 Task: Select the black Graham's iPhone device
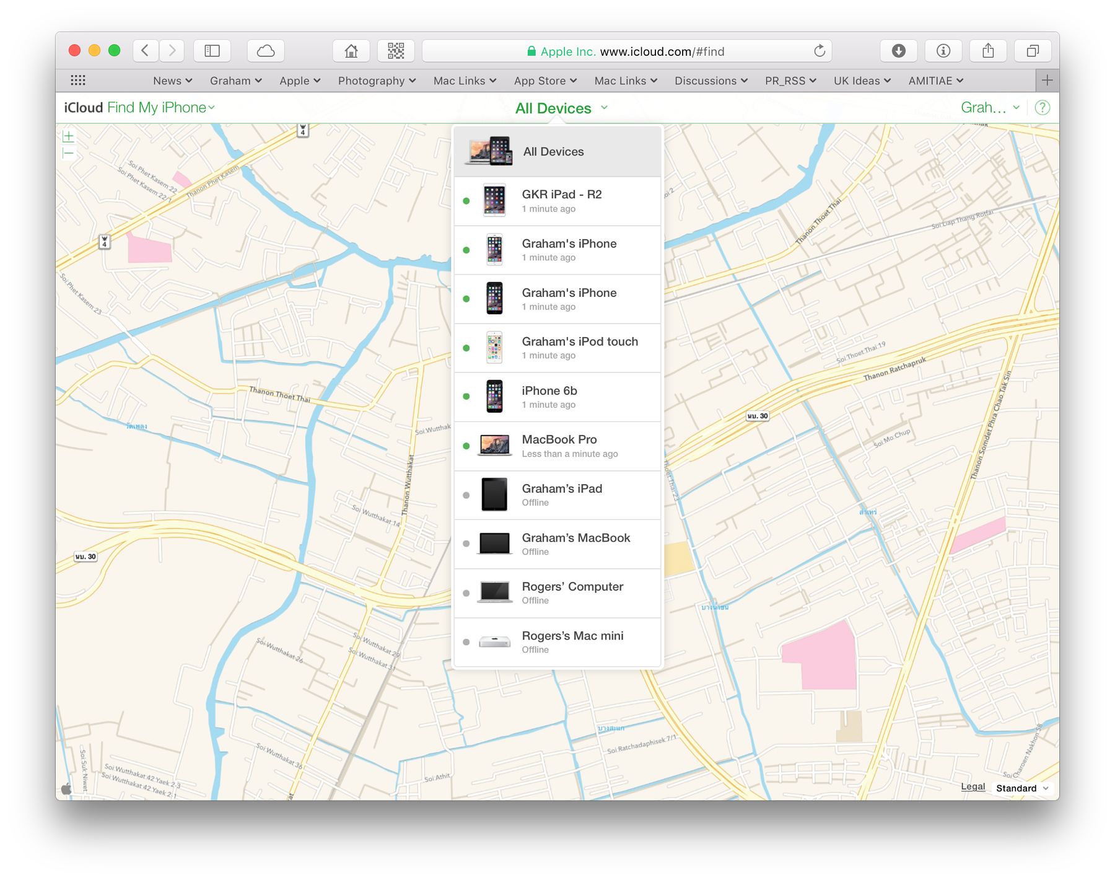pyautogui.click(x=557, y=299)
